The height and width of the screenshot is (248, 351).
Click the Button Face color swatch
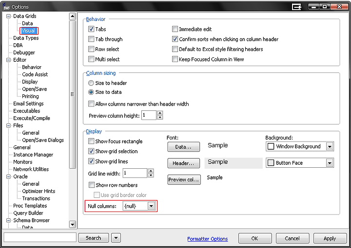click(271, 163)
